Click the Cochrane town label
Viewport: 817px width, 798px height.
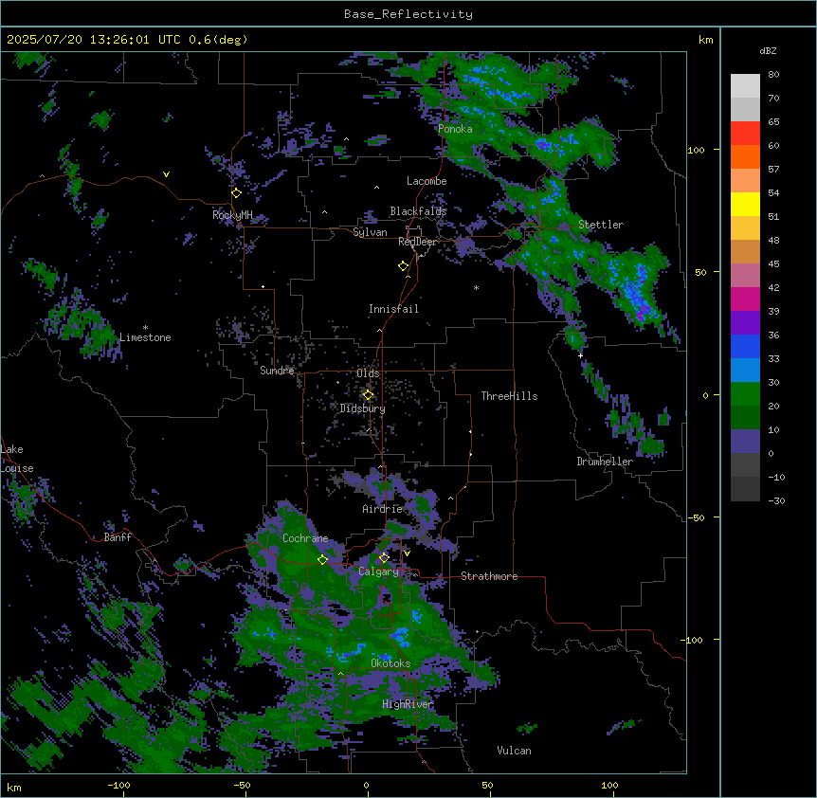point(305,538)
